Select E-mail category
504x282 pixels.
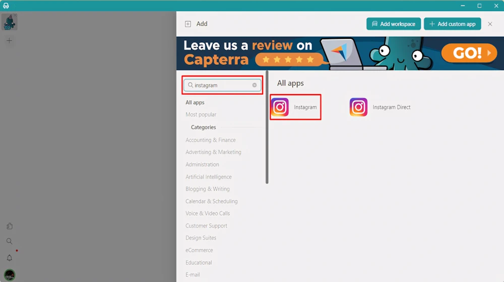193,274
